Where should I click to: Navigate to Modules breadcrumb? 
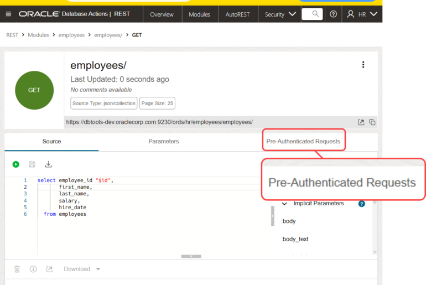38,35
